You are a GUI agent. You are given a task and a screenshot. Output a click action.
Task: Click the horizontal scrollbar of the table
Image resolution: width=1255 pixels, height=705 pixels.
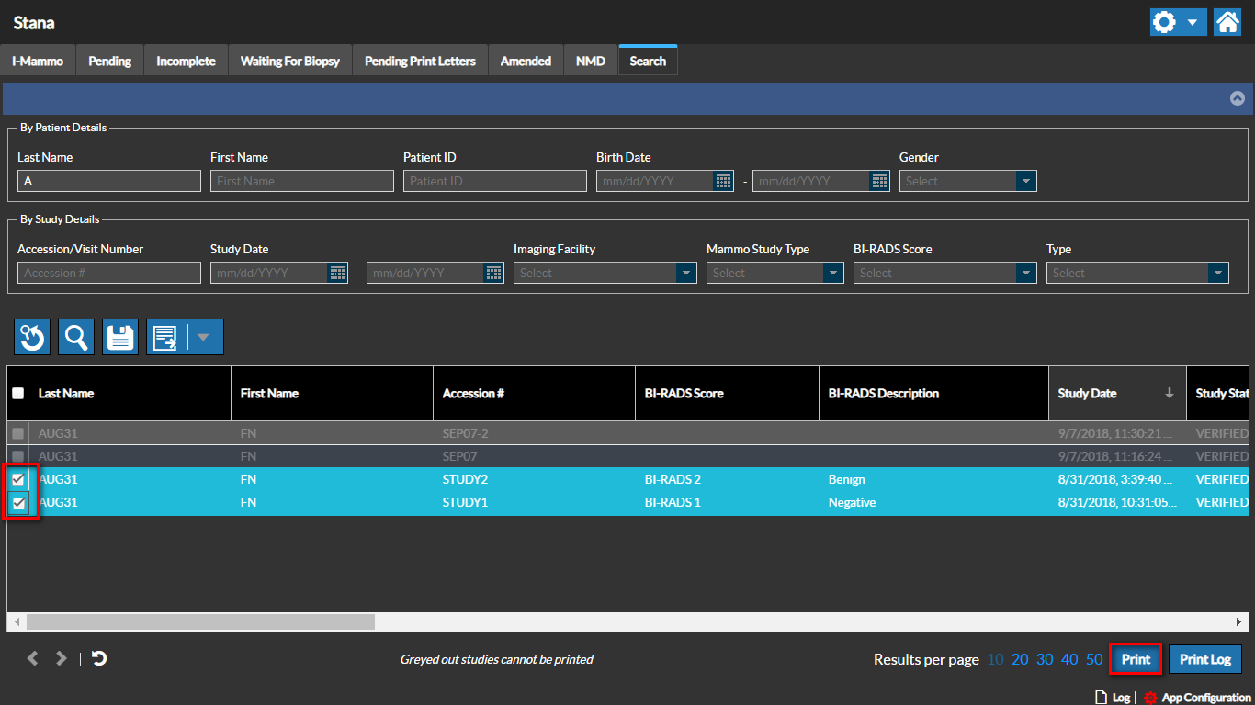(200, 621)
